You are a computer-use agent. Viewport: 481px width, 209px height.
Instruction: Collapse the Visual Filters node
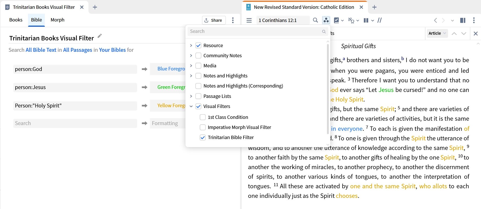click(191, 106)
